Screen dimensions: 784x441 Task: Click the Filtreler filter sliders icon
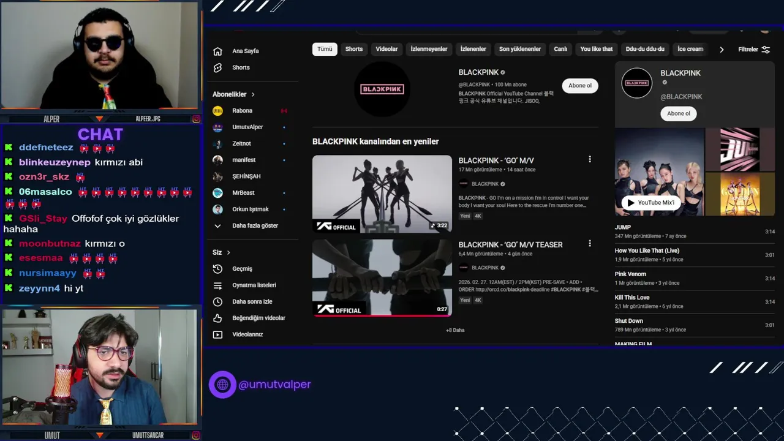(x=766, y=50)
